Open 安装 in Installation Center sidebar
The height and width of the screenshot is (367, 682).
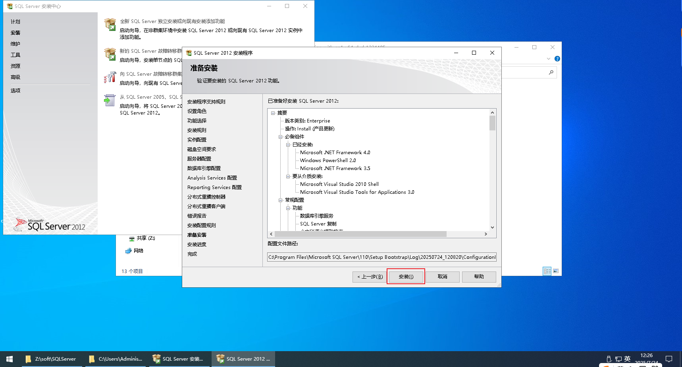[x=15, y=33]
